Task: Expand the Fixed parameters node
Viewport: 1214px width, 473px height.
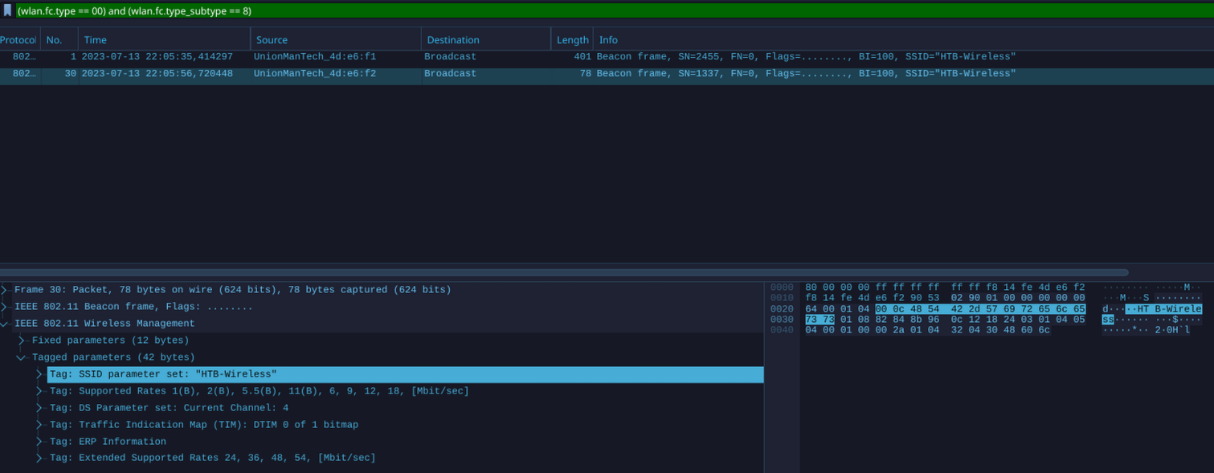Action: (x=21, y=340)
